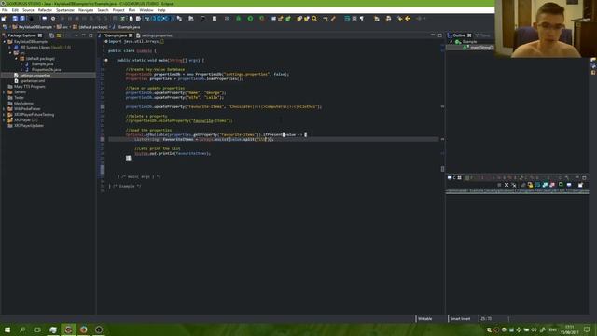Click the Scroll Lock icon in Console

tap(530, 185)
